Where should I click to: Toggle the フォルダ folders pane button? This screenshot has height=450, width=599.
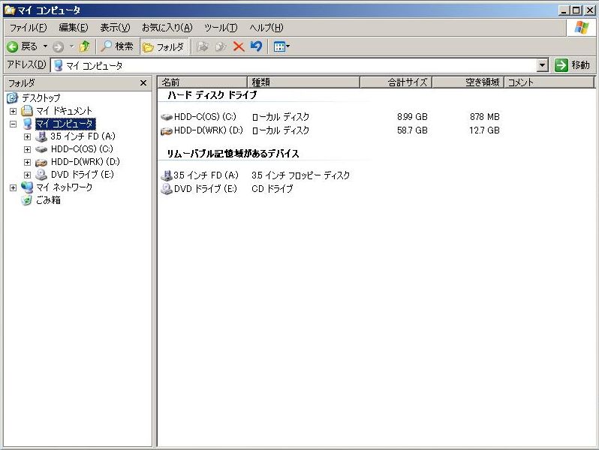point(164,47)
